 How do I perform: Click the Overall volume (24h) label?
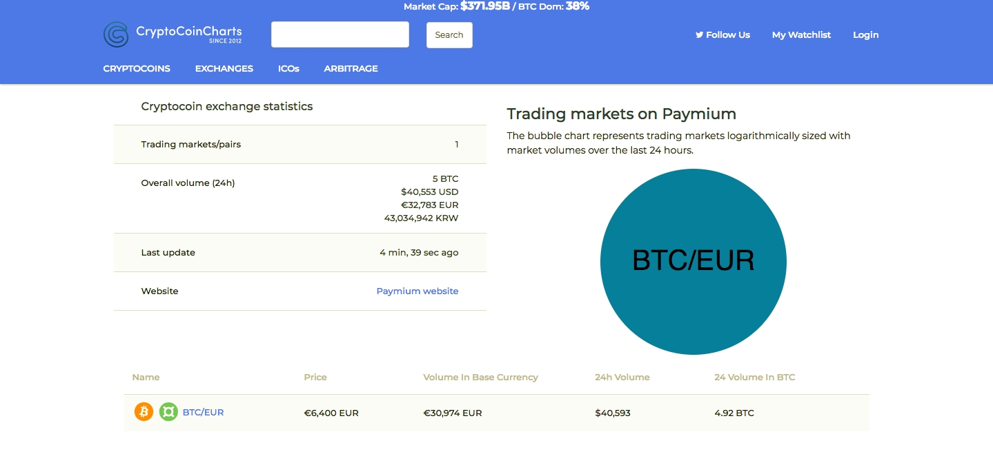(188, 183)
